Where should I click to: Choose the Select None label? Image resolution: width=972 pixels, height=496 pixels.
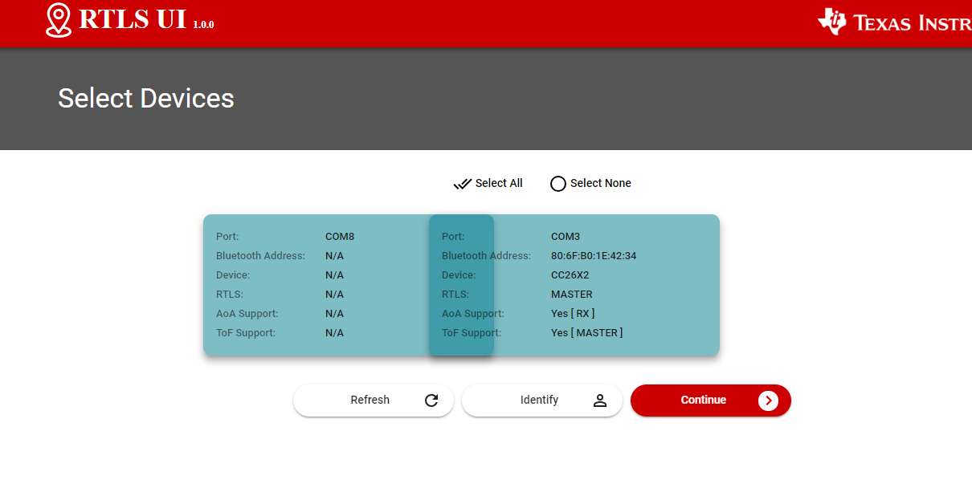click(x=601, y=183)
